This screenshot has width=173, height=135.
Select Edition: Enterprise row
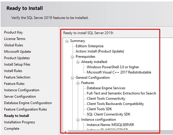click(89, 46)
